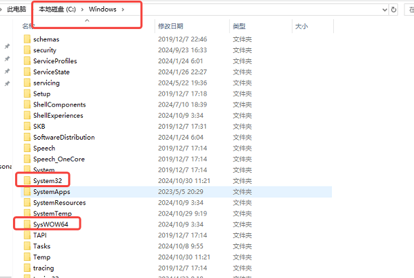Click the date 2019/12/7 22:46 for schemas
This screenshot has height=278, width=414.
(182, 39)
